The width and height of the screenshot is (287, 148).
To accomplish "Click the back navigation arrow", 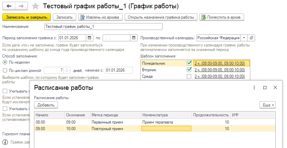I will 9,6.
